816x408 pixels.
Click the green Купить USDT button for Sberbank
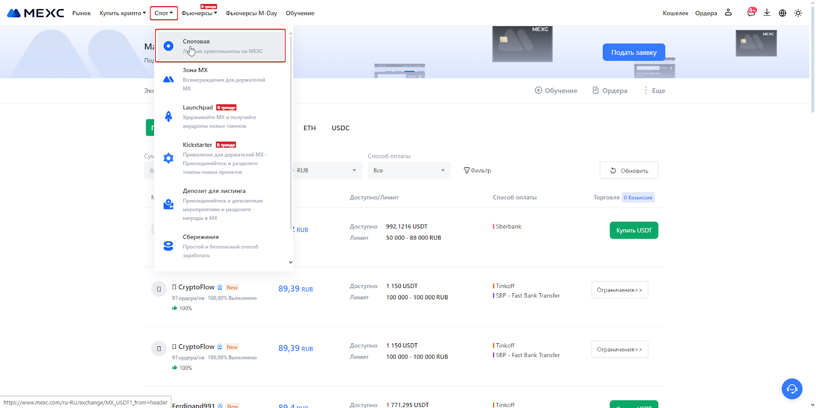(634, 231)
